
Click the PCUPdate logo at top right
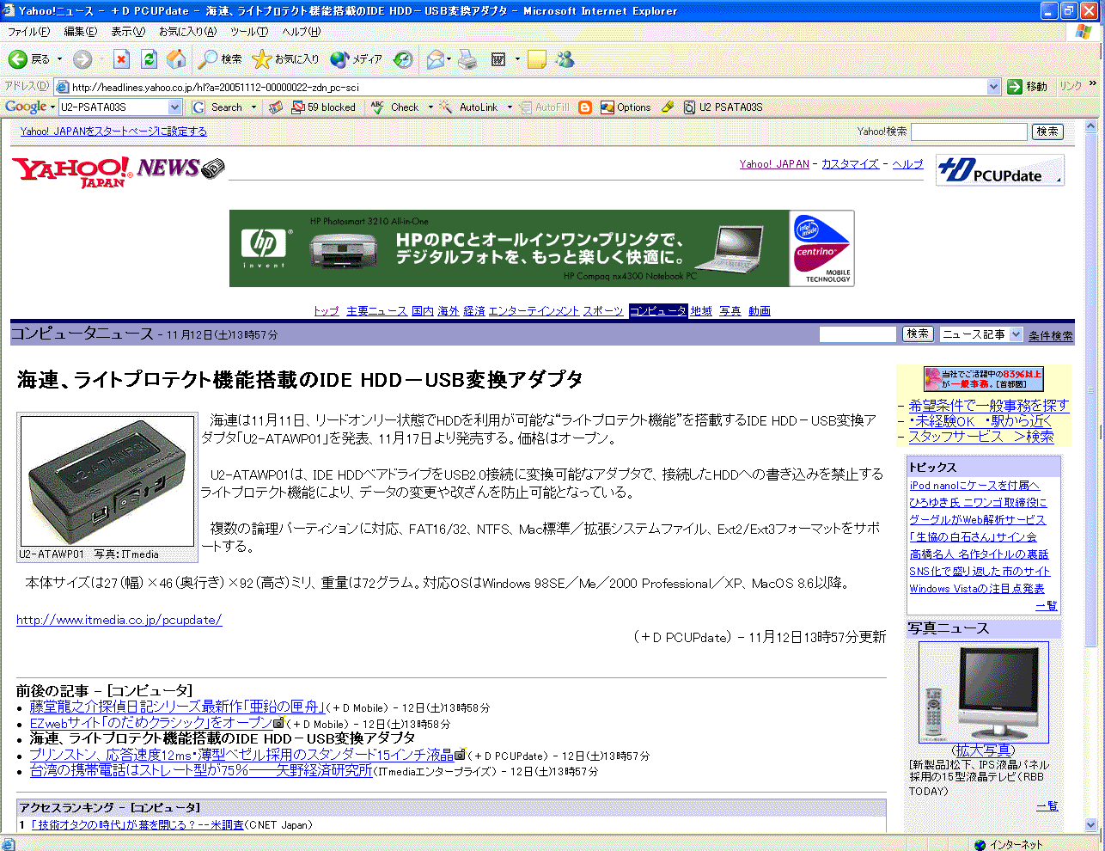click(1000, 170)
